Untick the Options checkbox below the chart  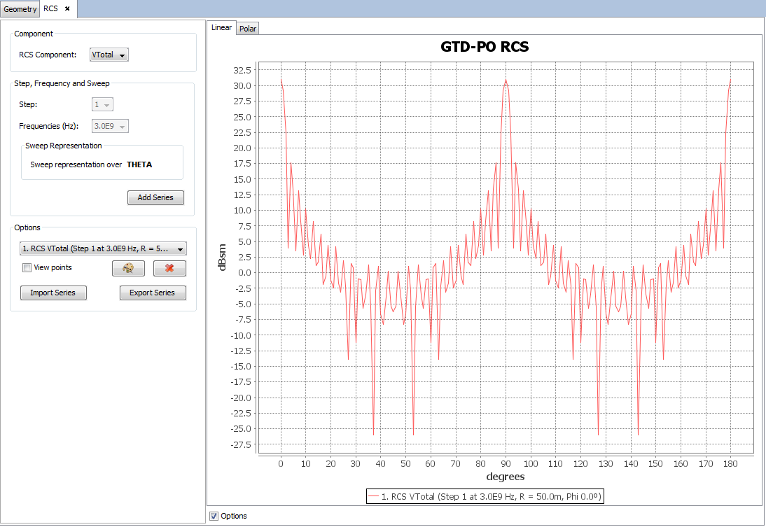214,516
